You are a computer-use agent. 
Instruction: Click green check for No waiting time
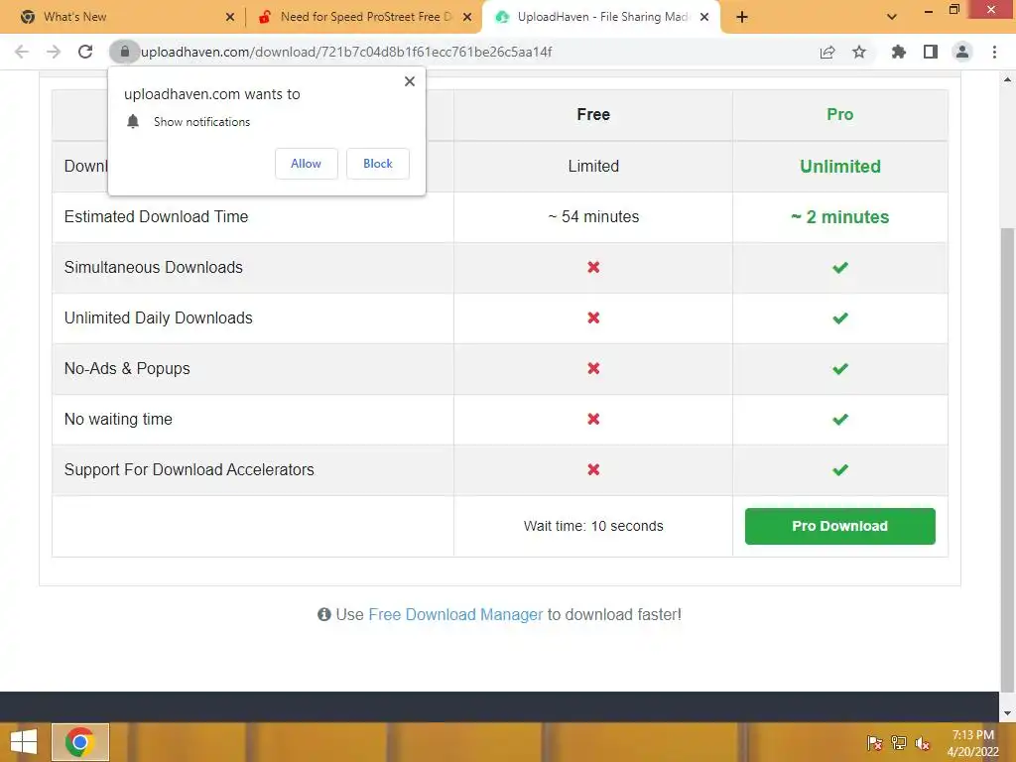tap(840, 420)
